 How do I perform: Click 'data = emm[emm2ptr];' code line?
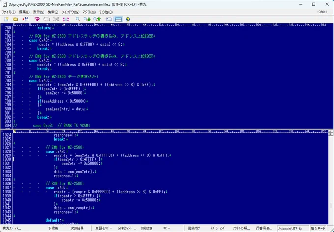point(75,172)
